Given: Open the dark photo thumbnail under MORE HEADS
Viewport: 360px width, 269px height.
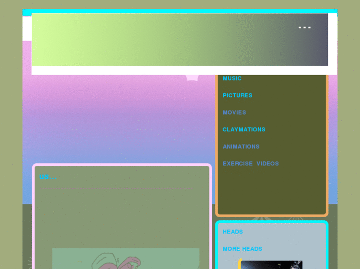Looking at the screenshot, I should point(271,265).
